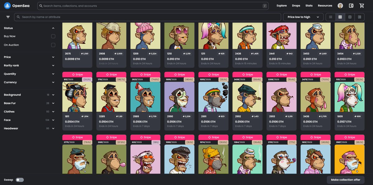Click Snipe above item 1809
The width and height of the screenshot is (373, 185).
(349, 74)
